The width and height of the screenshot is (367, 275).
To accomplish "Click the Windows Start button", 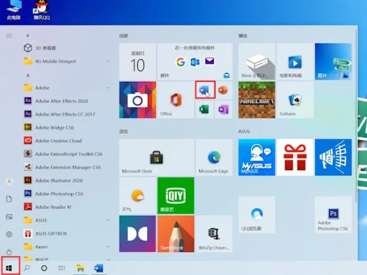I will pyautogui.click(x=9, y=268).
